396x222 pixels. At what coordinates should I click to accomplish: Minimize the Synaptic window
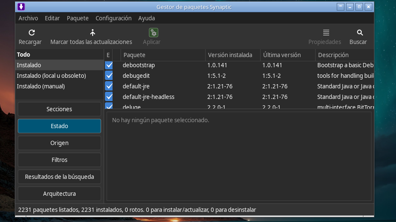point(350,7)
